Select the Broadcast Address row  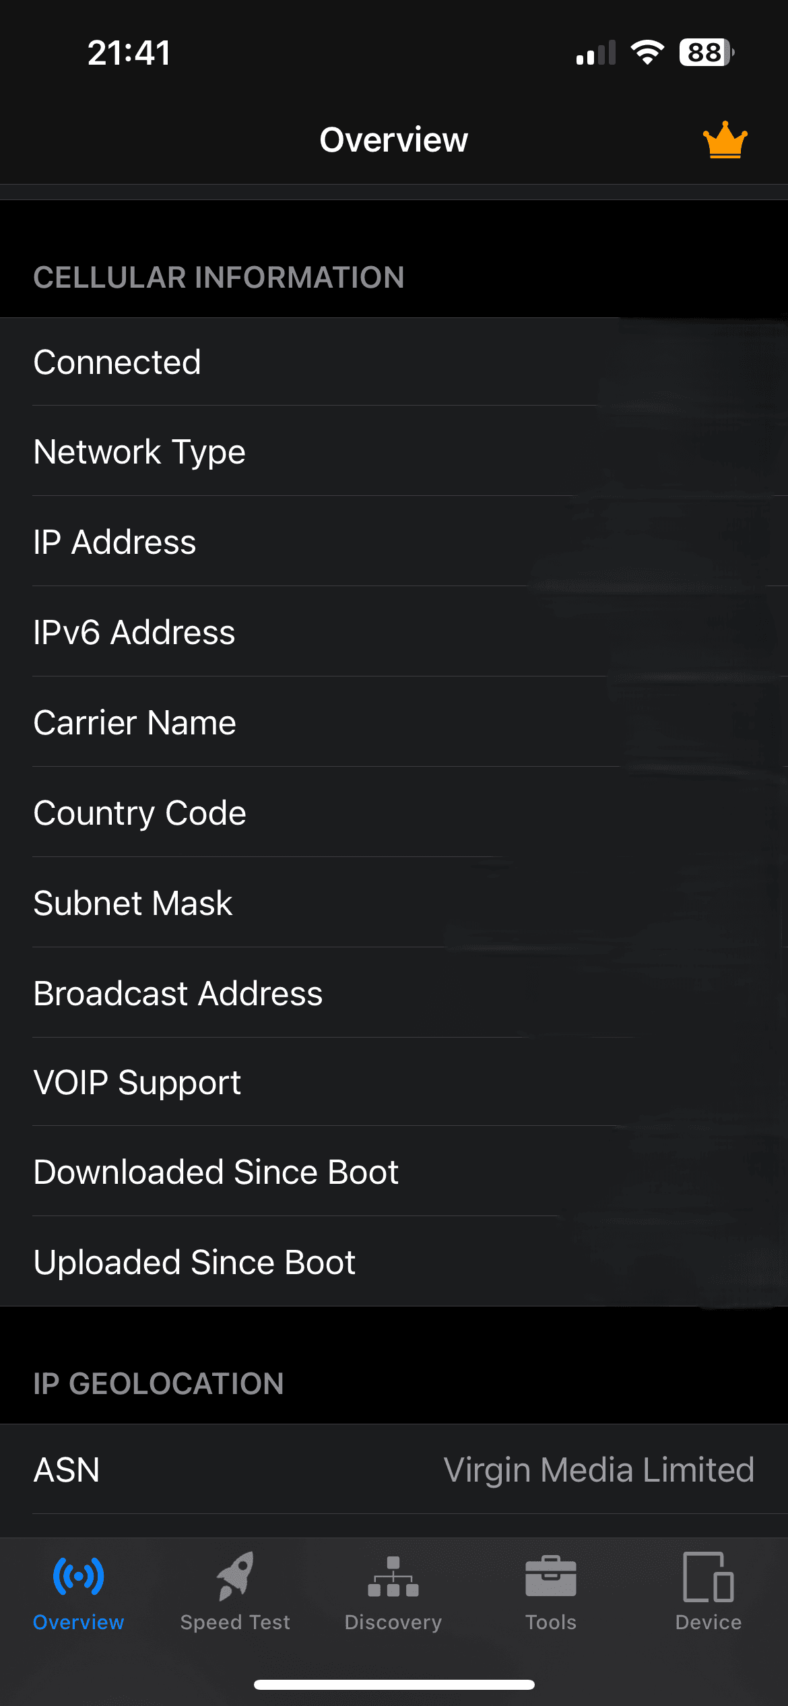pyautogui.click(x=394, y=993)
